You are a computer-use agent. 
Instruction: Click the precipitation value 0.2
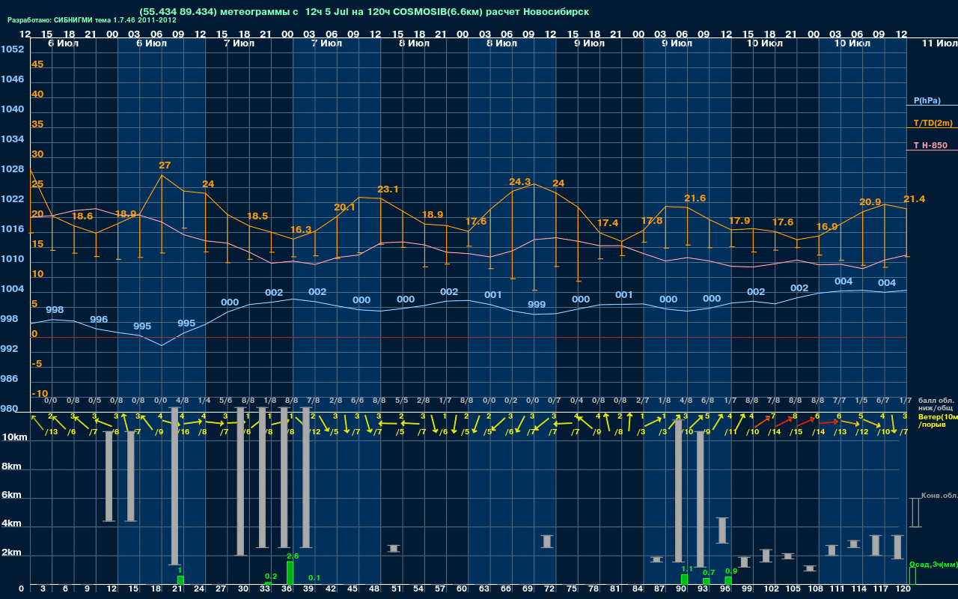point(271,576)
